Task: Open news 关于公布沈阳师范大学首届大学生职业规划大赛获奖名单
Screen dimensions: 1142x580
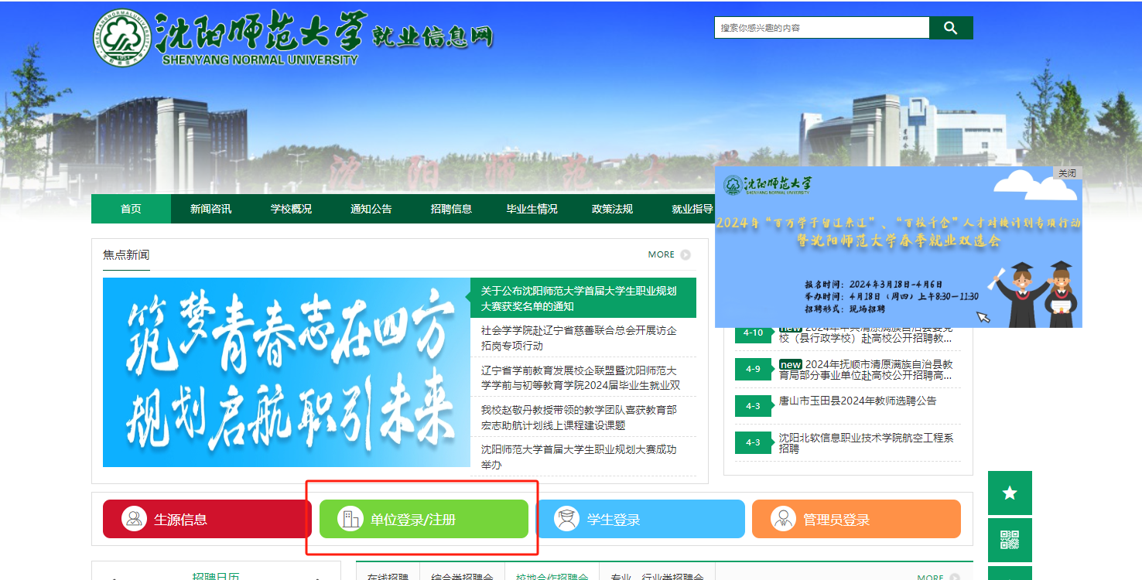Action: coord(583,299)
